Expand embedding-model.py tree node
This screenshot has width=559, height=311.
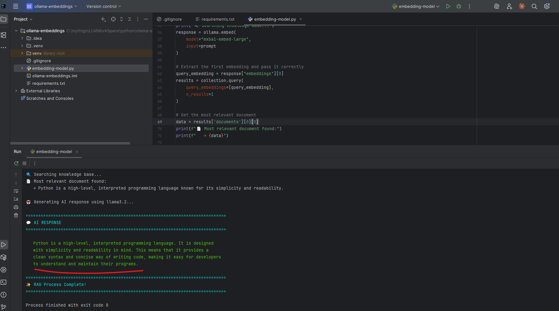click(22, 68)
